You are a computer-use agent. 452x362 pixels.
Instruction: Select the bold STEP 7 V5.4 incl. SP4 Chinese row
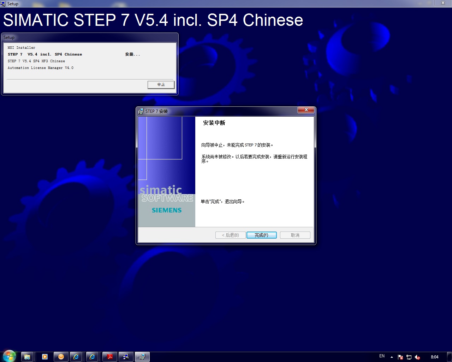45,54
